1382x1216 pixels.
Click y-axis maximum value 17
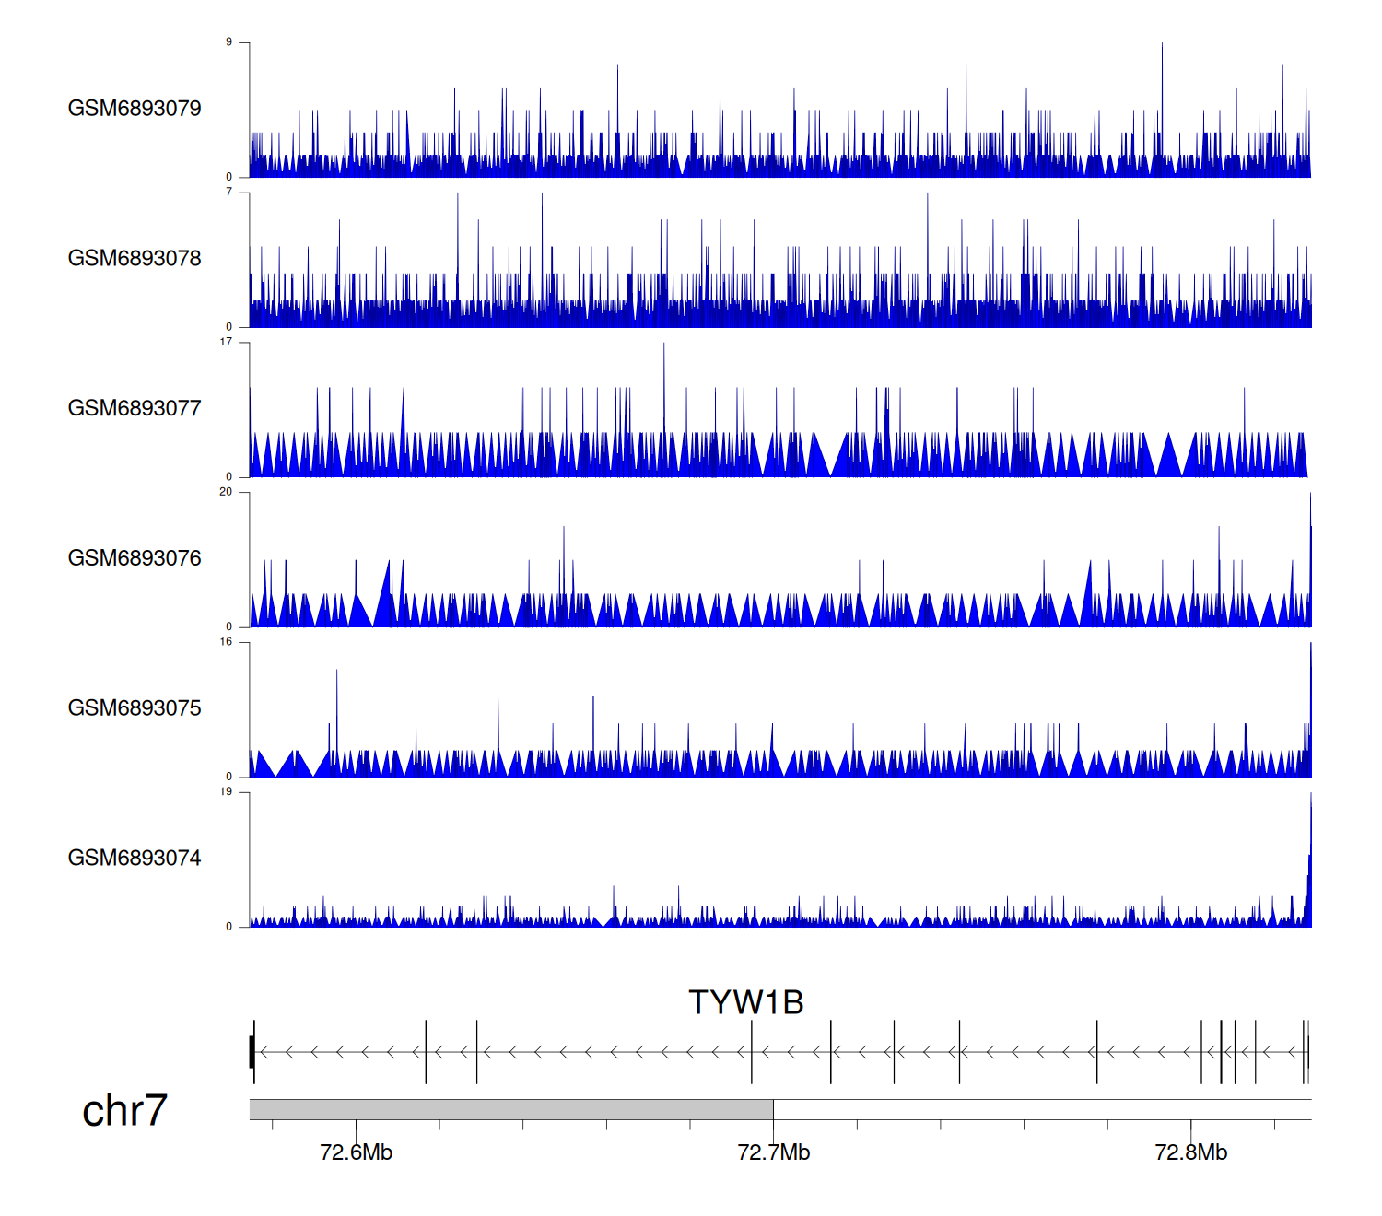[x=226, y=342]
